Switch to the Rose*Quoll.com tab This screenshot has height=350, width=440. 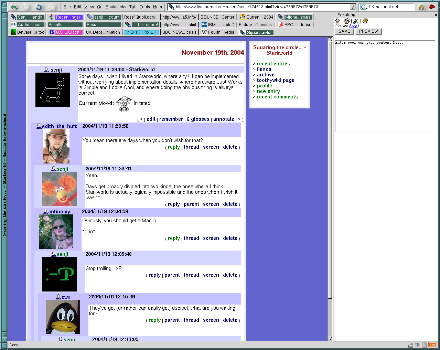[x=139, y=17]
